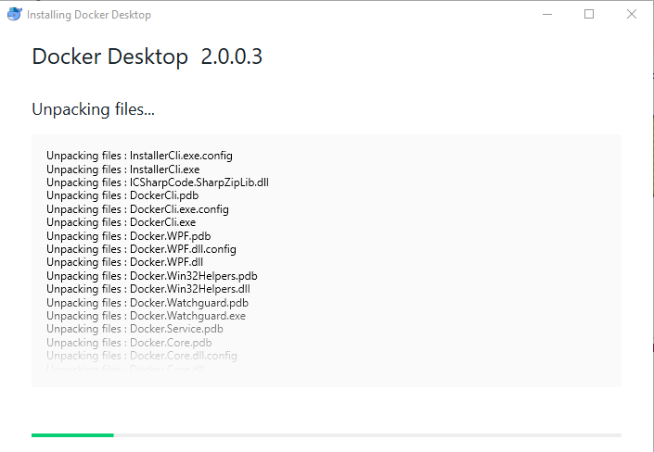Image resolution: width=654 pixels, height=452 pixels.
Task: Maximize the Docker installer window
Action: pos(589,14)
